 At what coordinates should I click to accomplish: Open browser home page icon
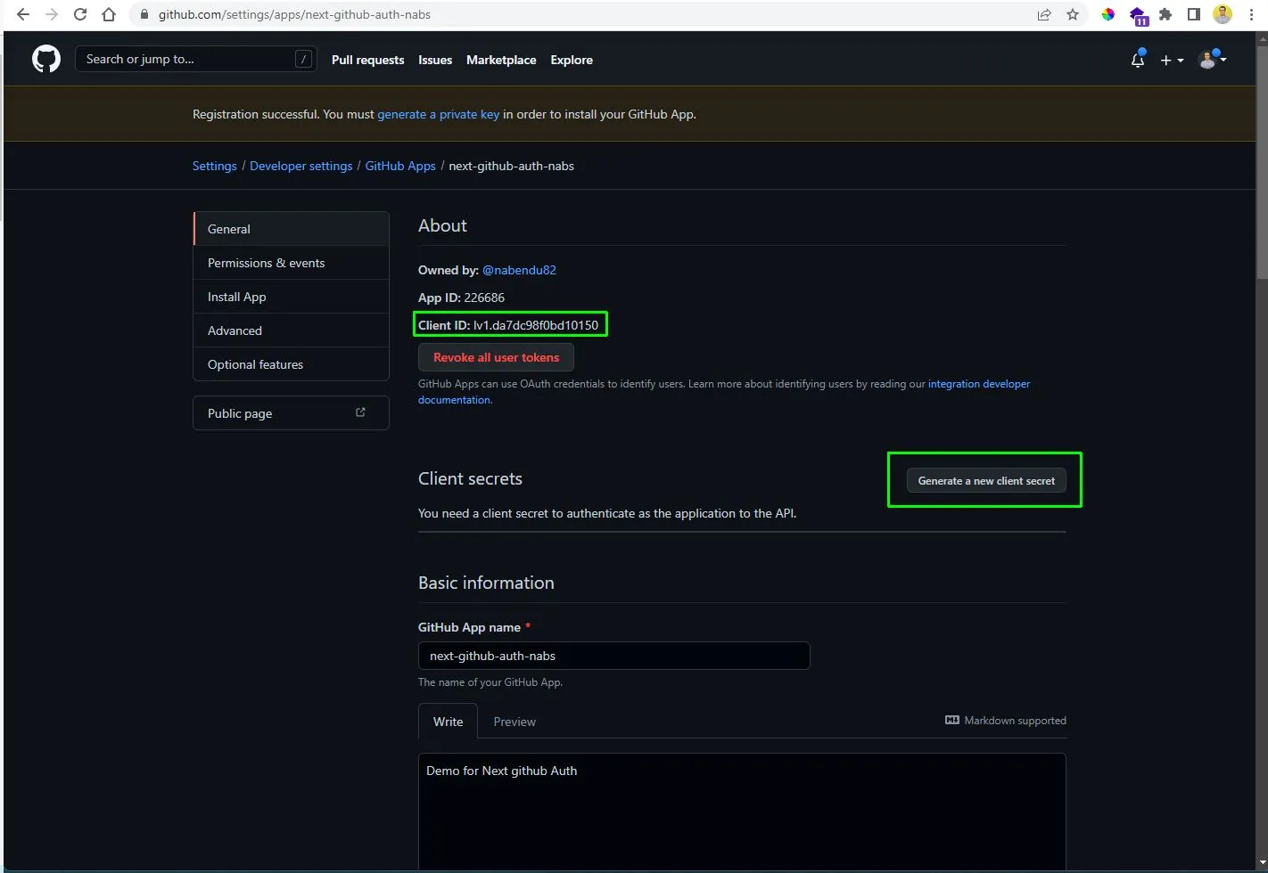pos(109,14)
